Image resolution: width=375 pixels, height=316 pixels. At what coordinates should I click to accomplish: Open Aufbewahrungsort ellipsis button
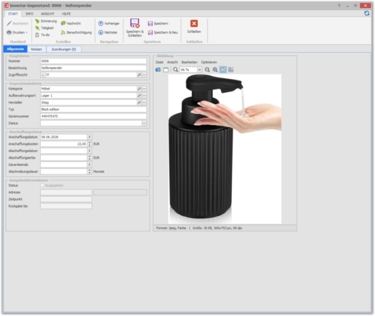point(144,95)
